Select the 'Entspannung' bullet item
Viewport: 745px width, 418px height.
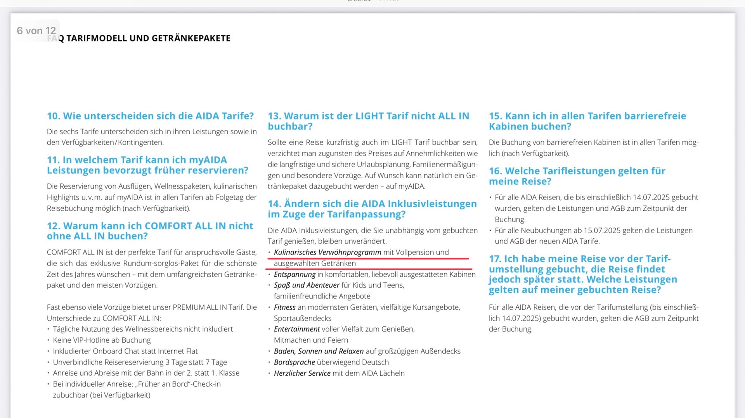coord(374,274)
